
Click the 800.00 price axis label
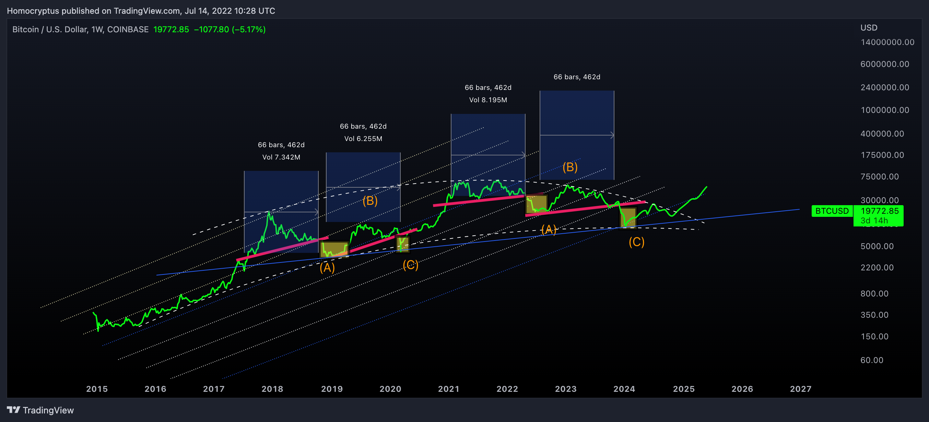(874, 294)
